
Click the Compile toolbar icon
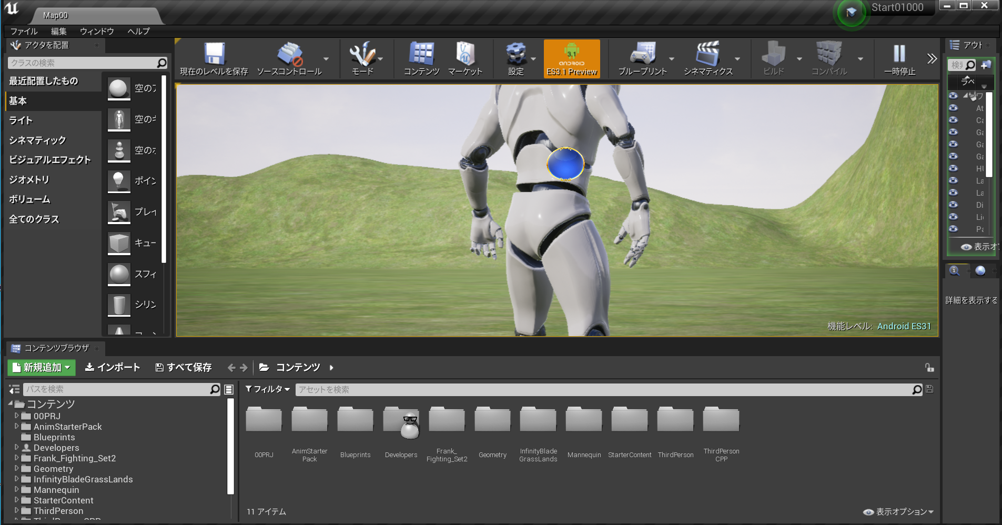coord(829,54)
